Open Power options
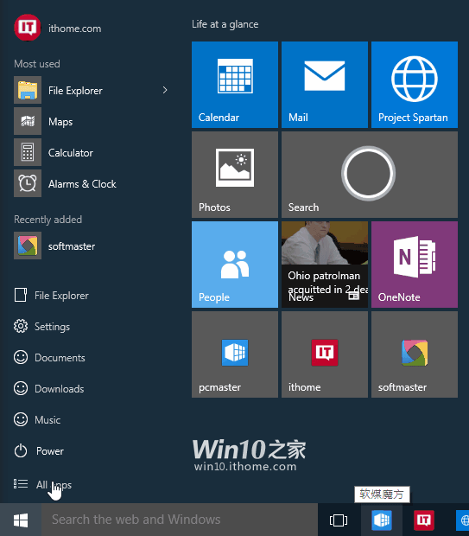The height and width of the screenshot is (536, 469). (x=39, y=451)
